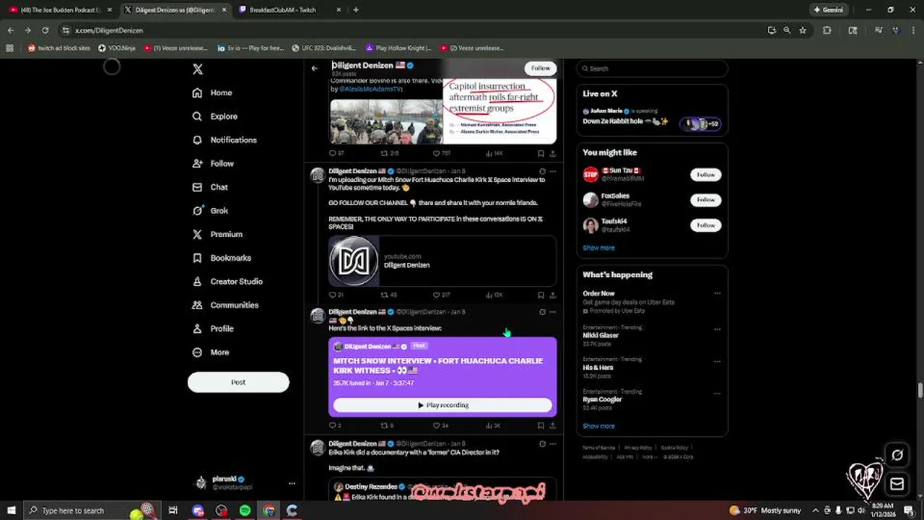Click the white Post button
Viewport: 924px width, 520px height.
tap(238, 382)
